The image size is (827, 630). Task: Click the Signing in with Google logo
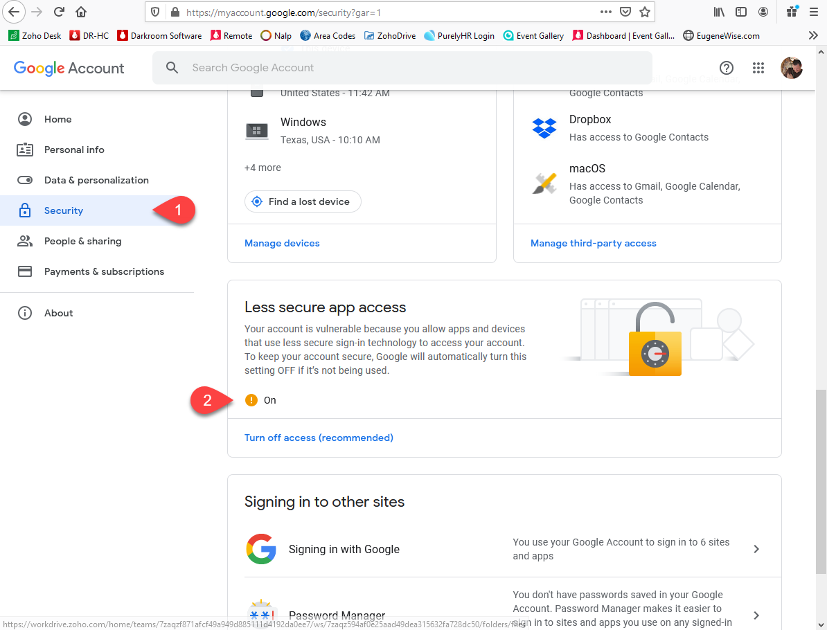point(262,548)
